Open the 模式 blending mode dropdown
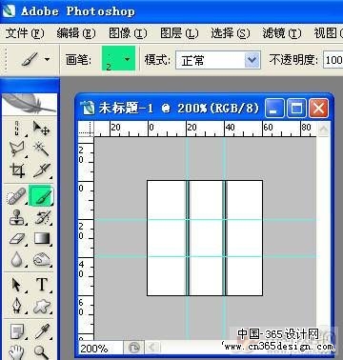Screen dimensions: 343x360 [218, 60]
